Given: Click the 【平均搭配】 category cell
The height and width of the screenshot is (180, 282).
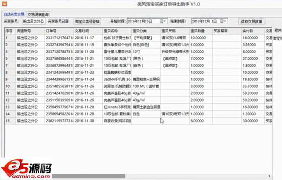Looking at the screenshot, I should coord(146,38).
